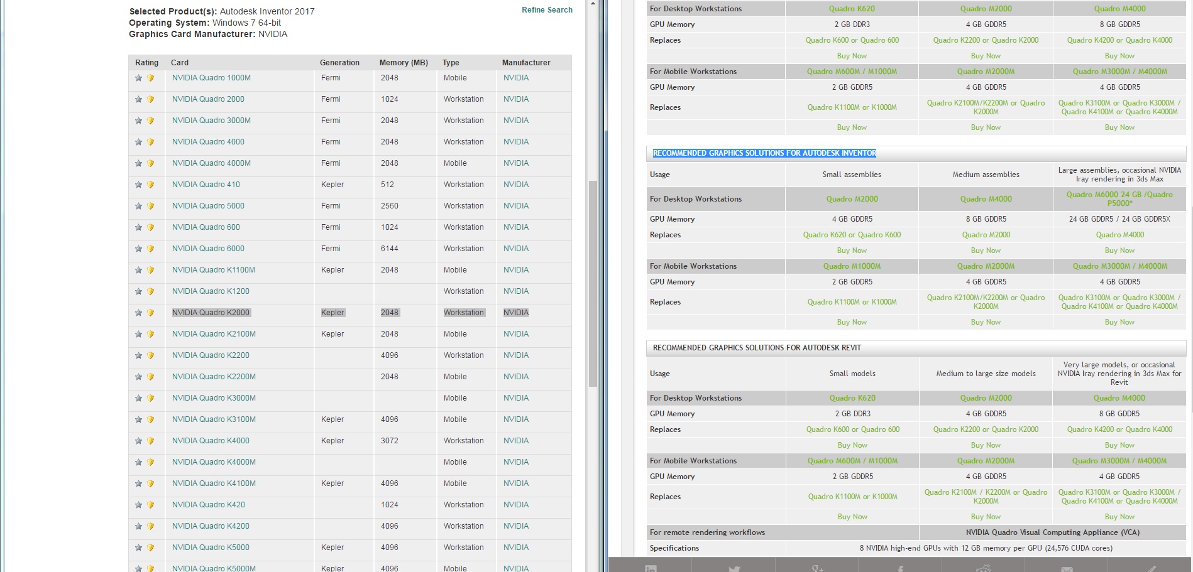Click the Quadro M1000M link in Inventor mobile row
The image size is (1193, 572).
click(x=852, y=266)
